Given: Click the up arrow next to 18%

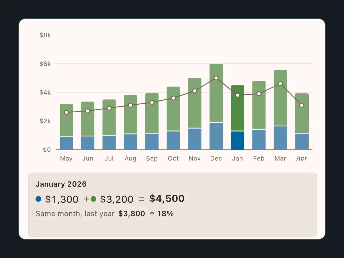Looking at the screenshot, I should (x=152, y=214).
